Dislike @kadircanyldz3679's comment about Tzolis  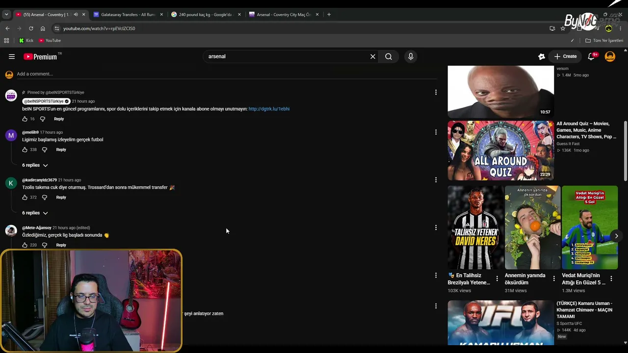point(45,198)
